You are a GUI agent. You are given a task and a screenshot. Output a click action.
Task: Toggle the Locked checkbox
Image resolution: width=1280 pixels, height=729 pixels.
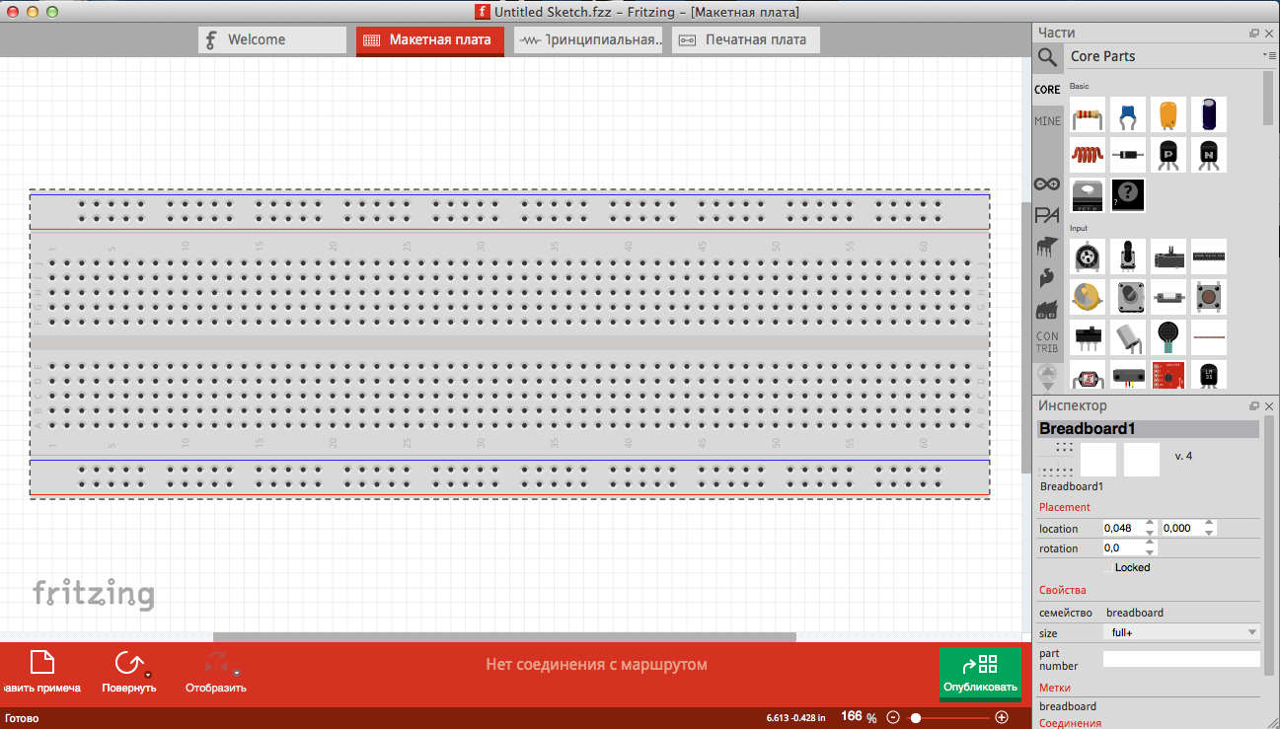(x=1108, y=568)
